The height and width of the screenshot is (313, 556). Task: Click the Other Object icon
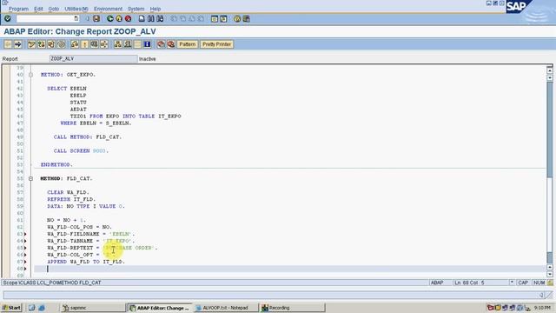pos(51,44)
